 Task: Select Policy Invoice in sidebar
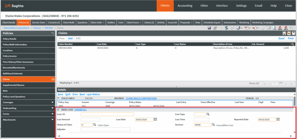(x=10, y=56)
